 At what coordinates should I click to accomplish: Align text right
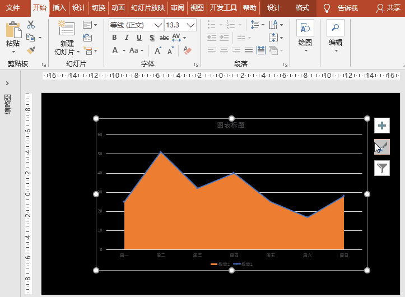point(236,50)
